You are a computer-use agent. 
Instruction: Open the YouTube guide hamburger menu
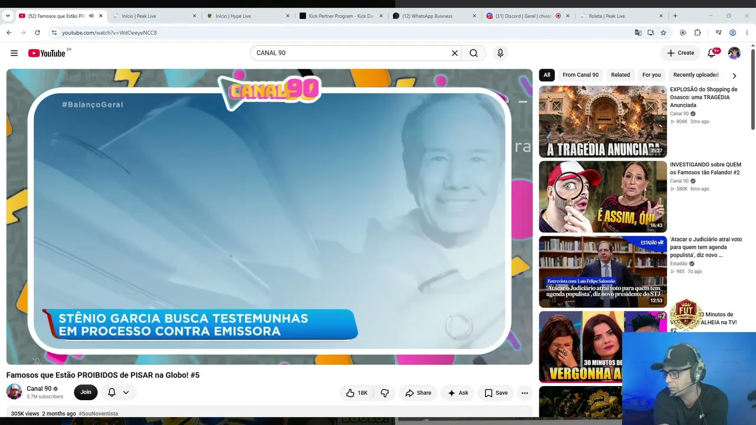[14, 53]
